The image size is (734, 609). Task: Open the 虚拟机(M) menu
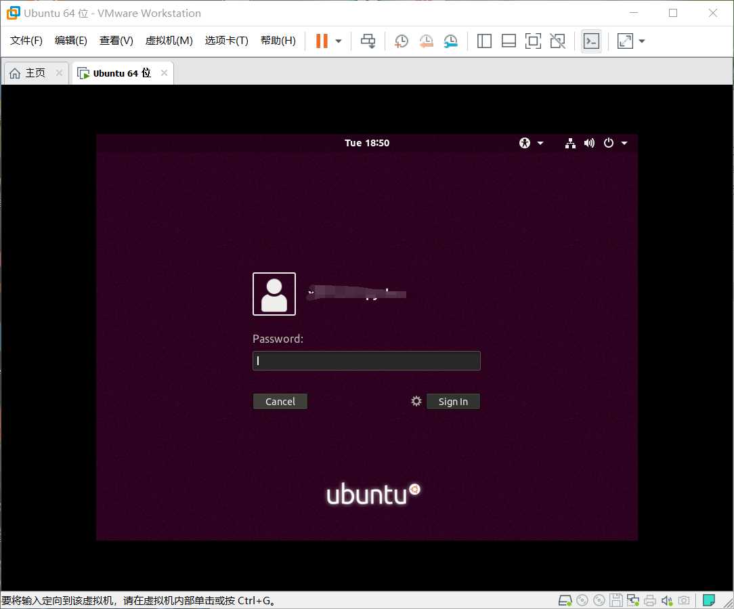(x=169, y=41)
